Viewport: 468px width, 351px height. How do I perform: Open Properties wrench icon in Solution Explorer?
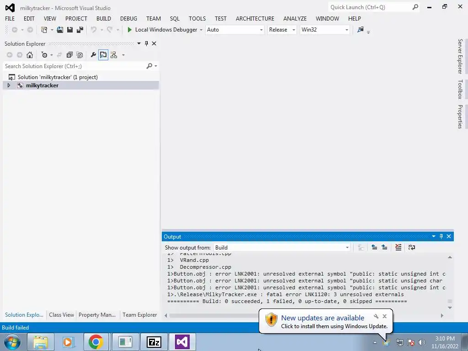[x=93, y=55]
